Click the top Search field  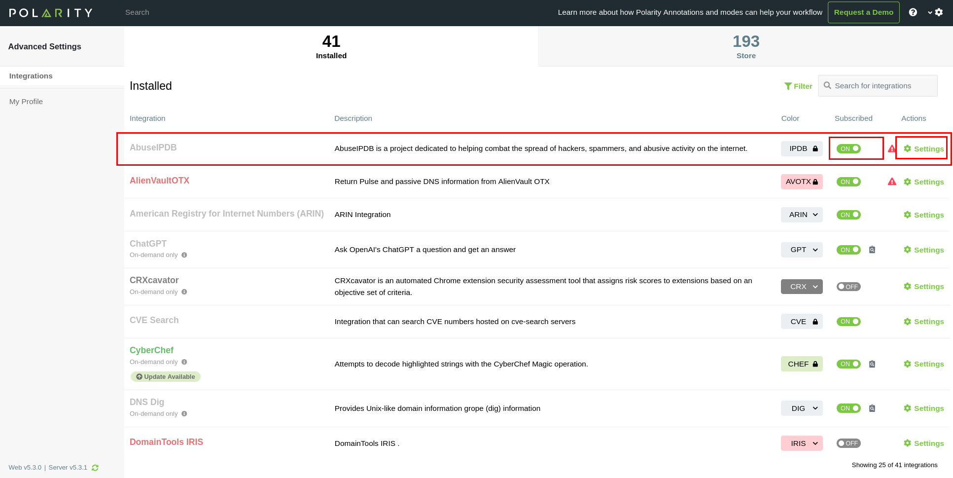pyautogui.click(x=137, y=12)
